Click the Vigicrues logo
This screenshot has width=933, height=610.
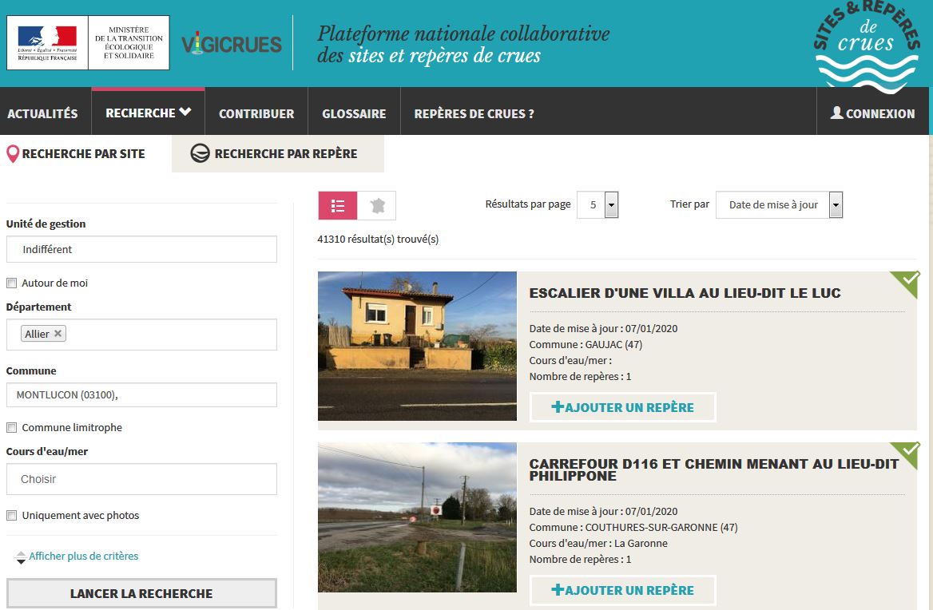tap(232, 44)
